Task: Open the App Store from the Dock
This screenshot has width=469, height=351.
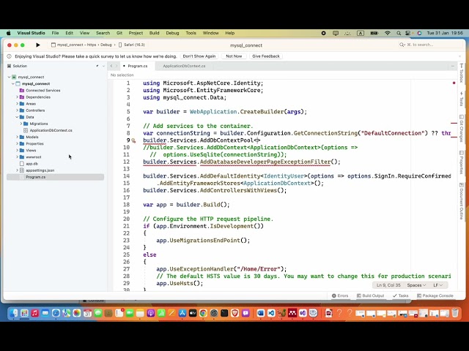Action: click(182, 313)
